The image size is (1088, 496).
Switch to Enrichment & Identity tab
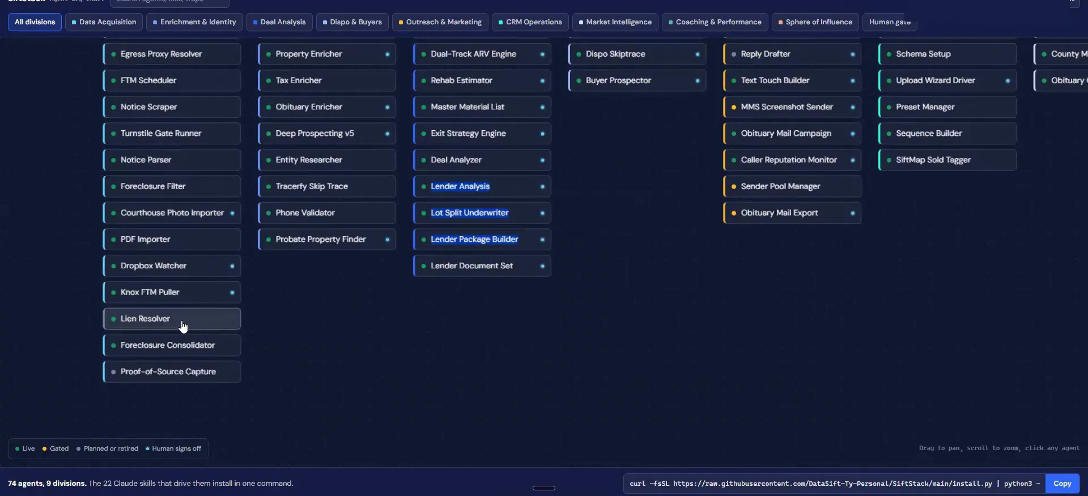point(194,22)
